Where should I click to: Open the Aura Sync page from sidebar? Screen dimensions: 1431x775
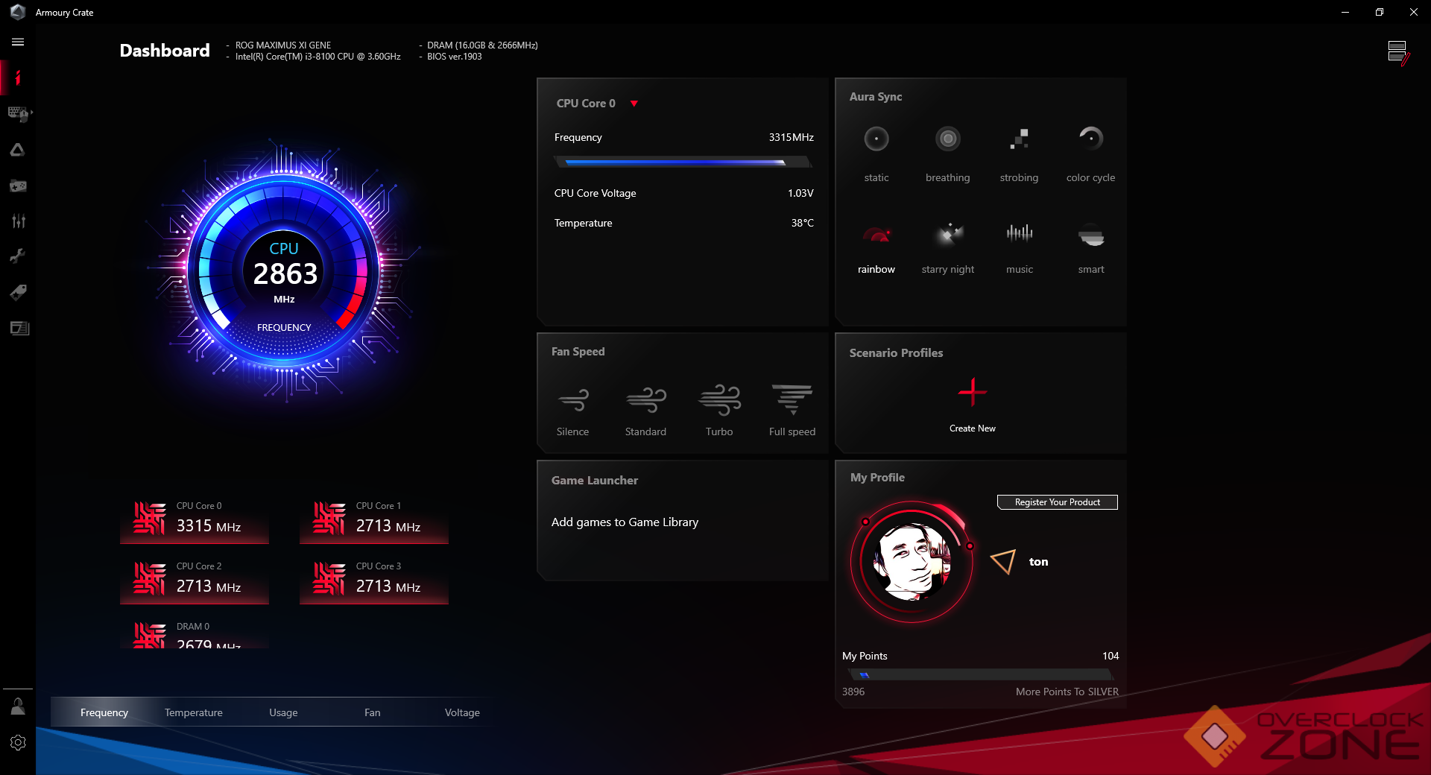pyautogui.click(x=17, y=150)
